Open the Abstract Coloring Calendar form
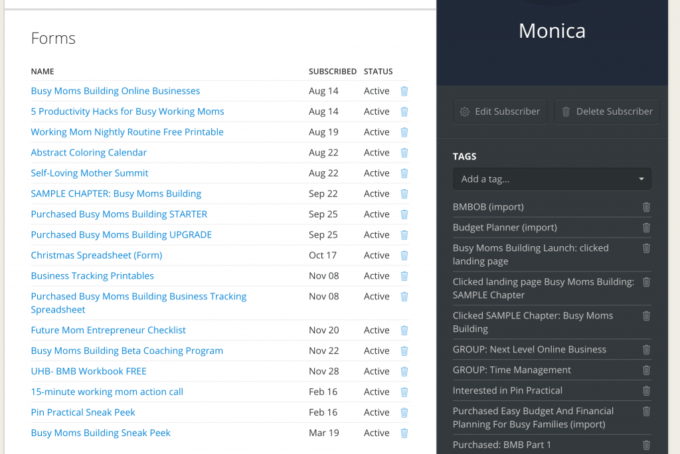Screen dimensions: 680x454 pos(89,153)
